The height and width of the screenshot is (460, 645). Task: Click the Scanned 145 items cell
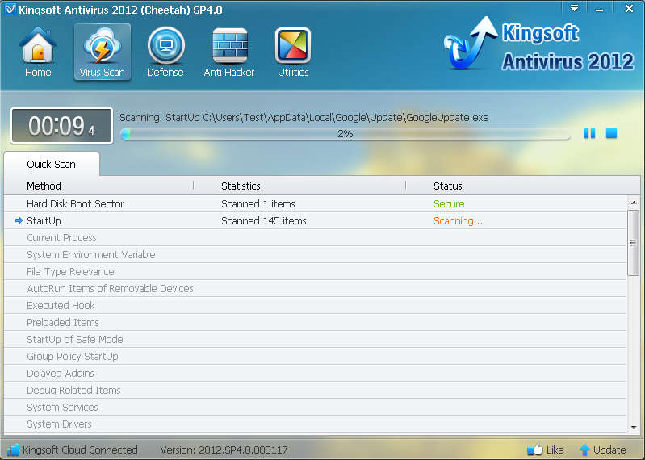click(x=264, y=221)
